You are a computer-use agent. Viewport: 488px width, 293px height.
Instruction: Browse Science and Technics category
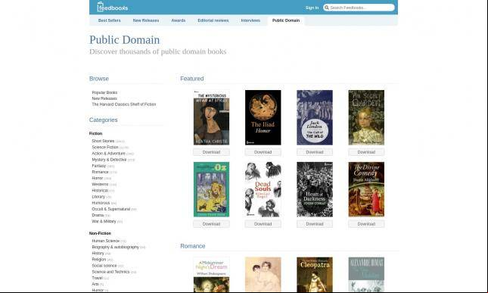click(x=110, y=272)
